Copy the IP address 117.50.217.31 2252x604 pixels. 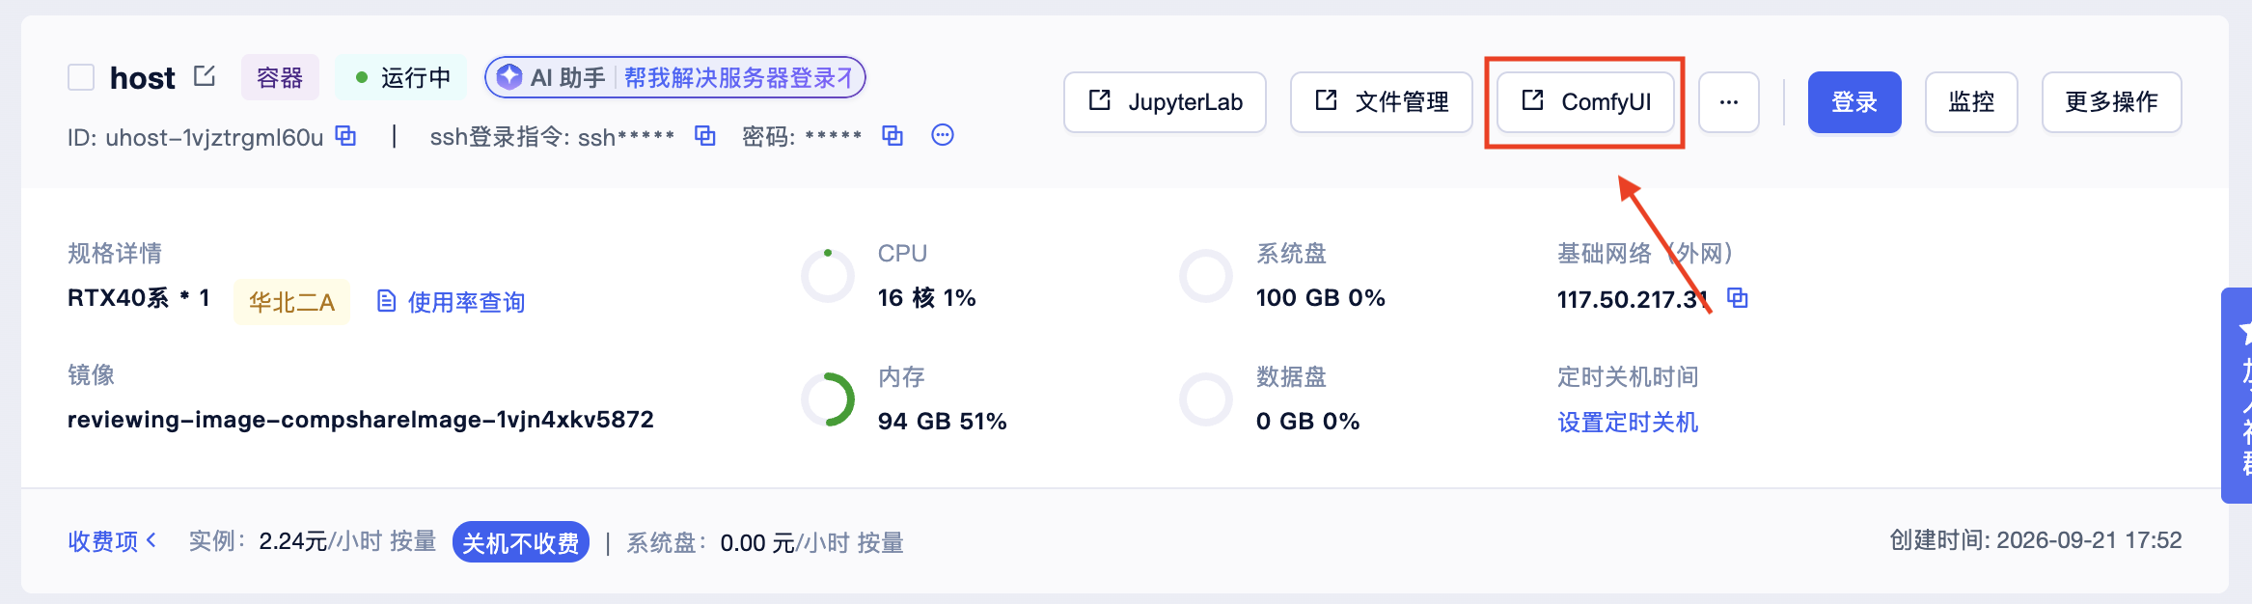[x=1738, y=298]
